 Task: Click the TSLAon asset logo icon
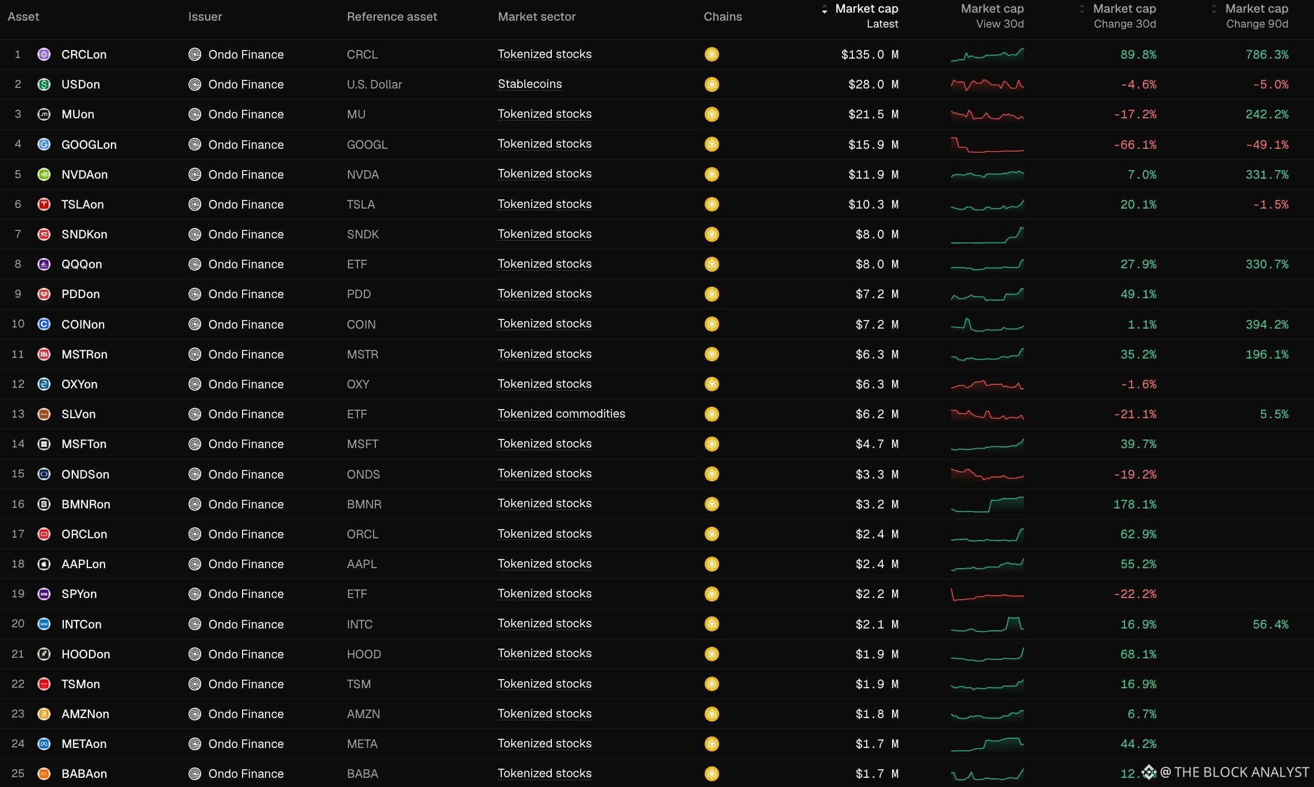[44, 205]
